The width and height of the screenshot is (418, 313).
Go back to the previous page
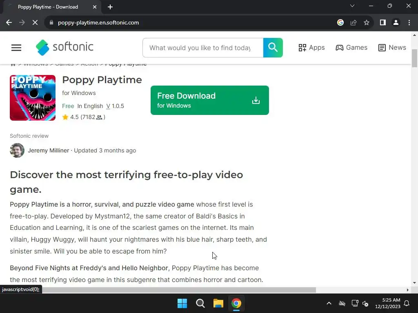click(9, 23)
